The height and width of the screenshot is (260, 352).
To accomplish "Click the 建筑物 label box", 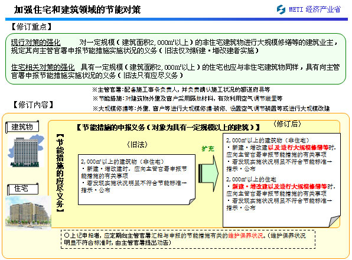I will (22, 127).
